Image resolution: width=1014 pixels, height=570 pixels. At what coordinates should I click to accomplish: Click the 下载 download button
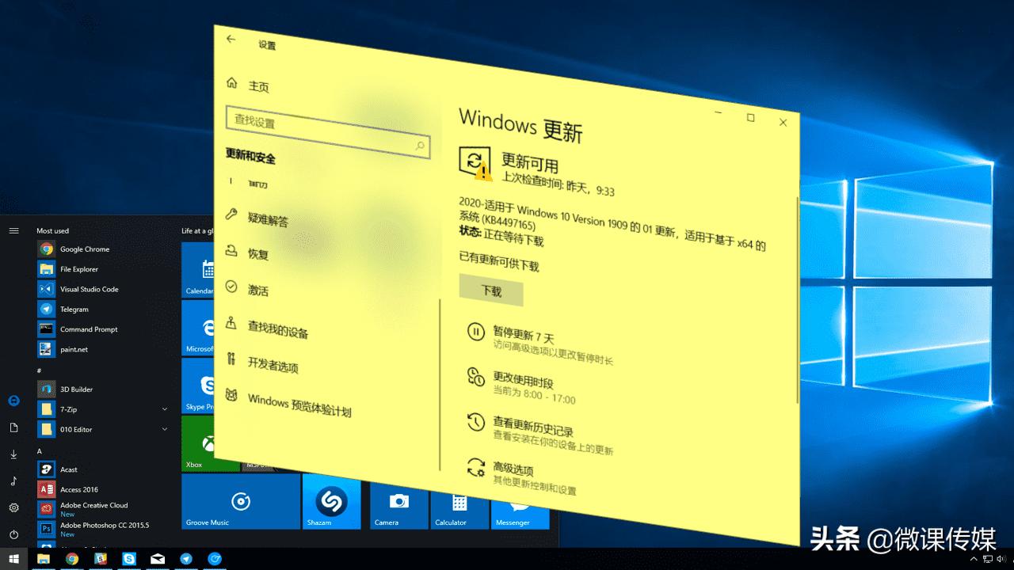tap(490, 292)
